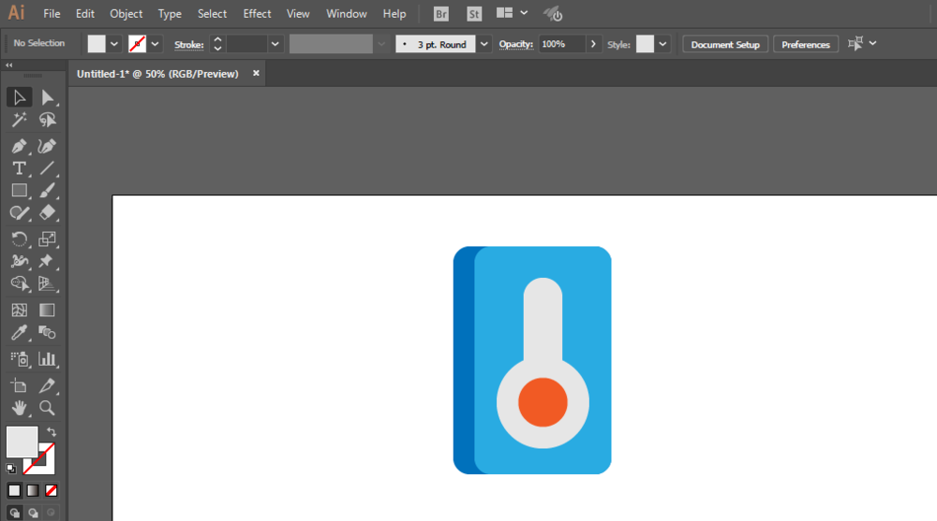Open Adobe Bridge from Br icon
The height and width of the screenshot is (521, 937).
pos(441,14)
